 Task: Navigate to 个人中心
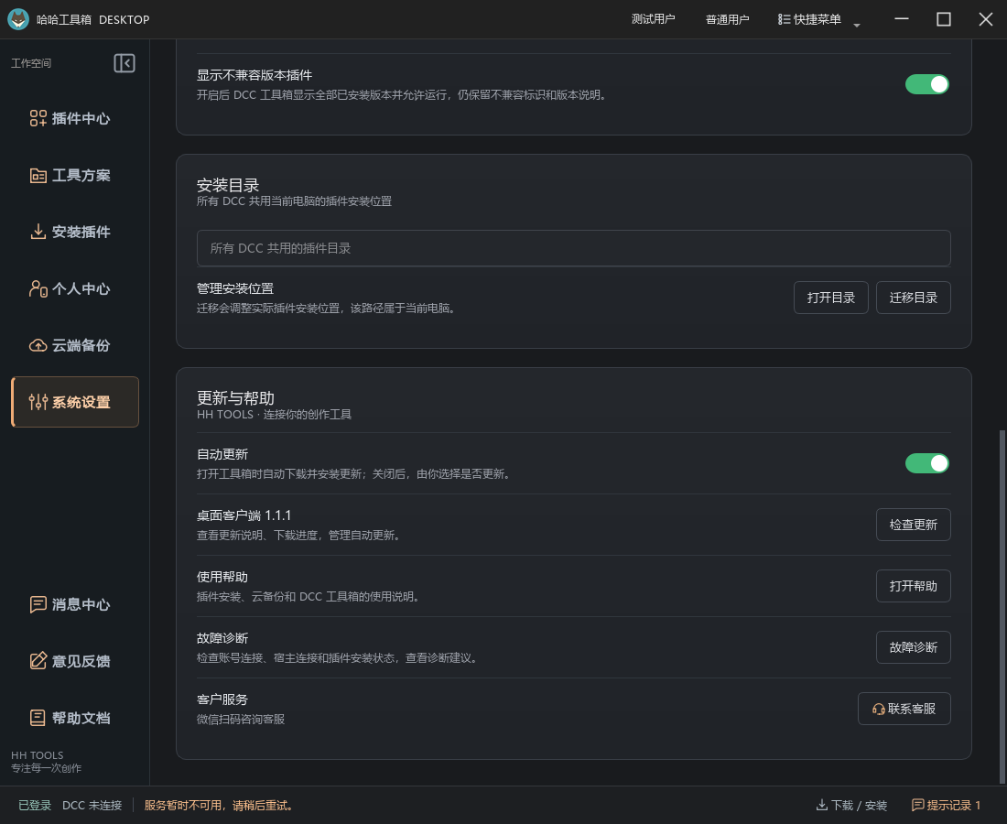tap(74, 288)
